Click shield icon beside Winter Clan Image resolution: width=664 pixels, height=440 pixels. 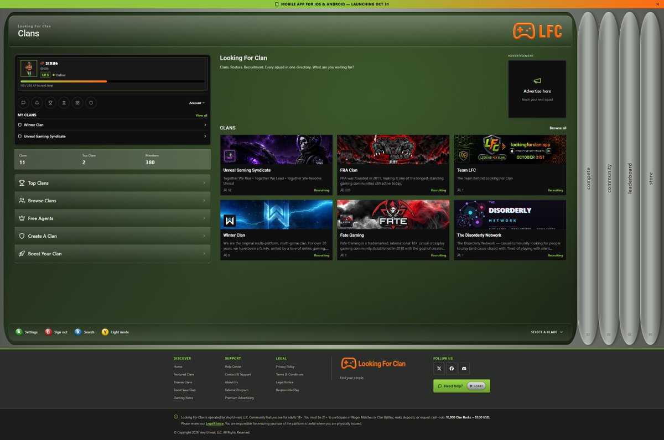[20, 125]
